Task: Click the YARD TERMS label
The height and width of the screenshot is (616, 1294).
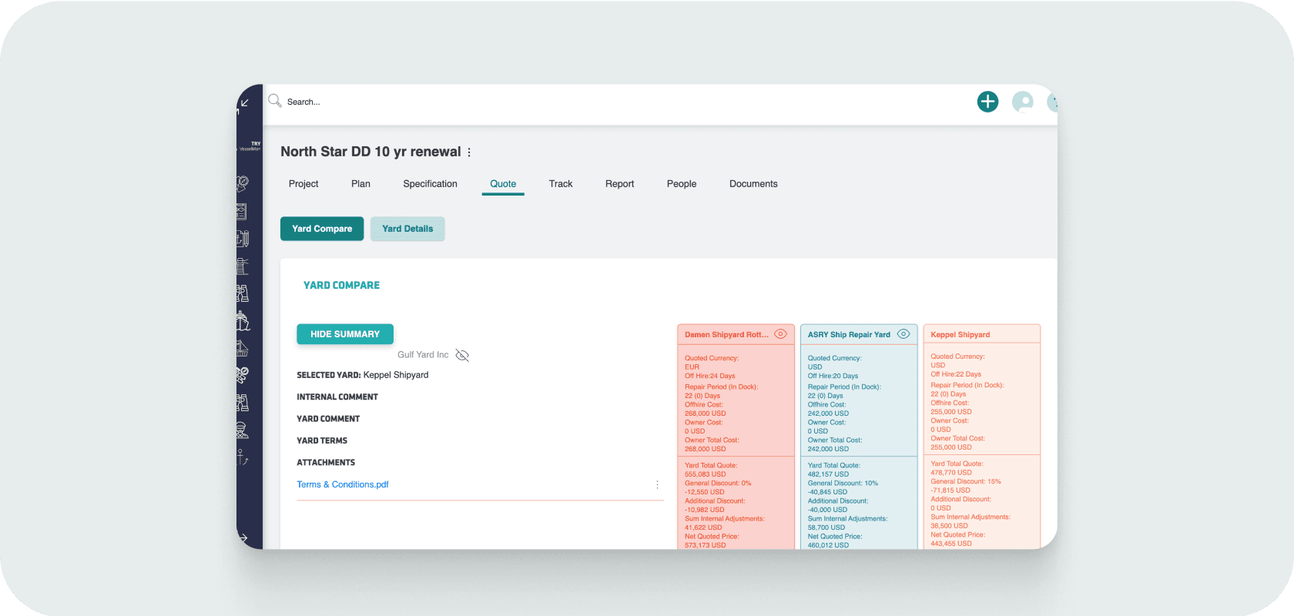Action: pyautogui.click(x=322, y=440)
